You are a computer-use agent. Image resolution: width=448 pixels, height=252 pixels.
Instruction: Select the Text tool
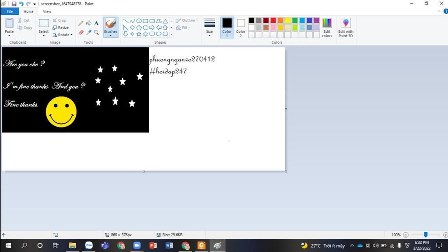[x=96, y=24]
